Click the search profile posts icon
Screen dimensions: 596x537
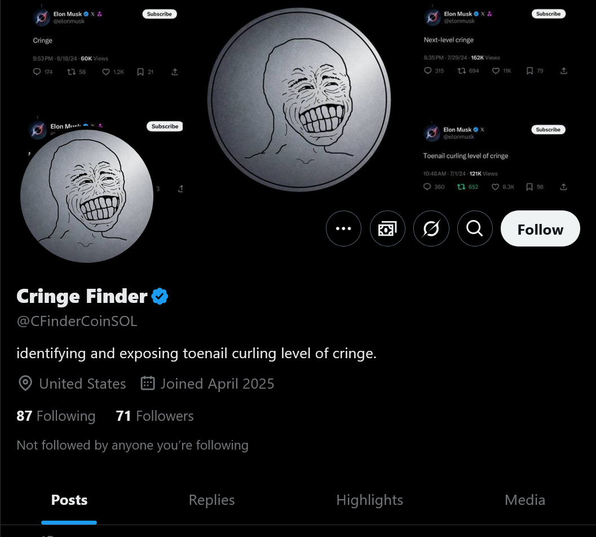pyautogui.click(x=475, y=228)
